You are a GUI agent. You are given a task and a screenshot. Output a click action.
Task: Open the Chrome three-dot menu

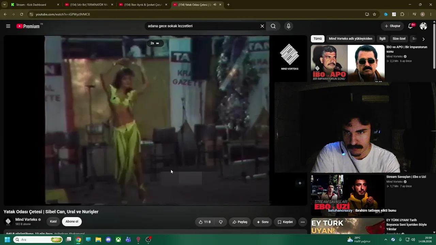pyautogui.click(x=431, y=14)
